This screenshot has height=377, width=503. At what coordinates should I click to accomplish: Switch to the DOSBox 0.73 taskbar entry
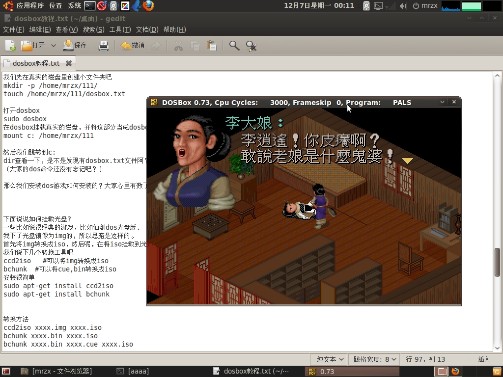pyautogui.click(x=352, y=371)
